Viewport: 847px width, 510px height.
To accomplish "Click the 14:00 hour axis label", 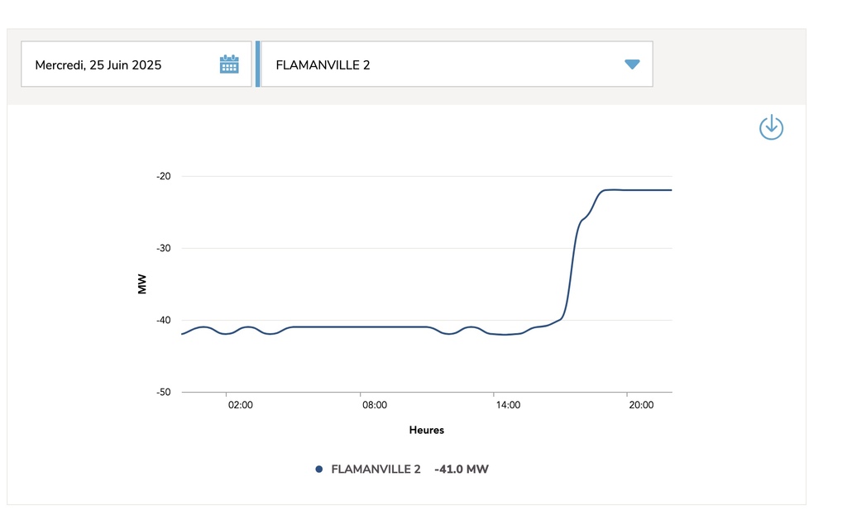I will point(508,405).
